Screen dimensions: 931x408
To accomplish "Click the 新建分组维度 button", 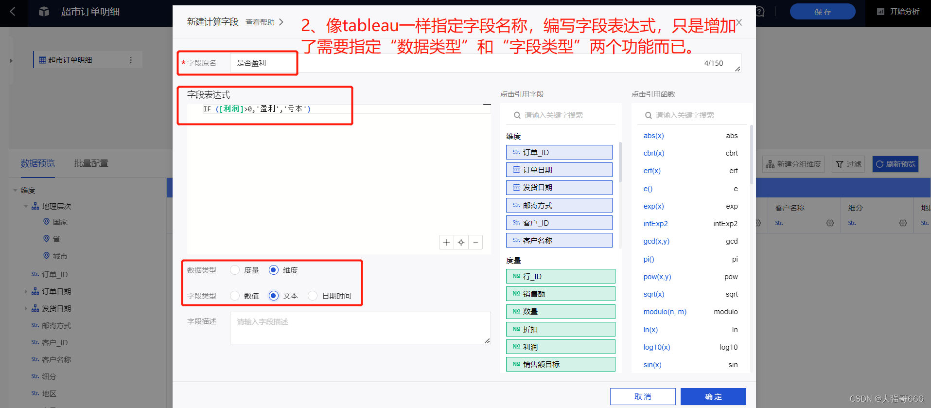I will [793, 164].
